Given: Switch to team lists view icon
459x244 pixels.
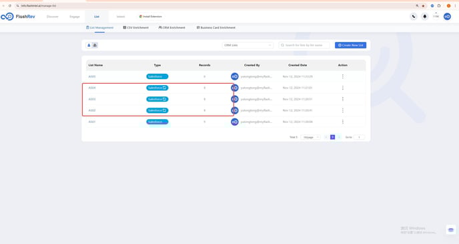Looking at the screenshot, I should [x=95, y=45].
